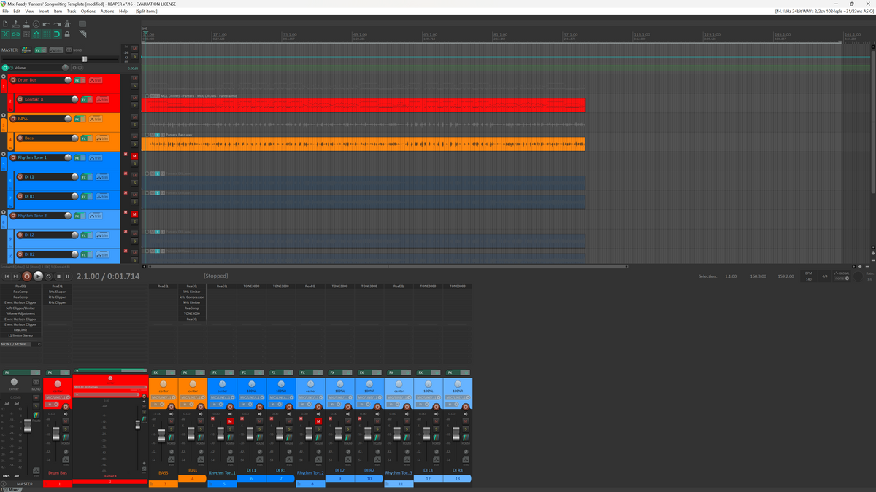Open the Help menu
876x492 pixels.
(123, 11)
